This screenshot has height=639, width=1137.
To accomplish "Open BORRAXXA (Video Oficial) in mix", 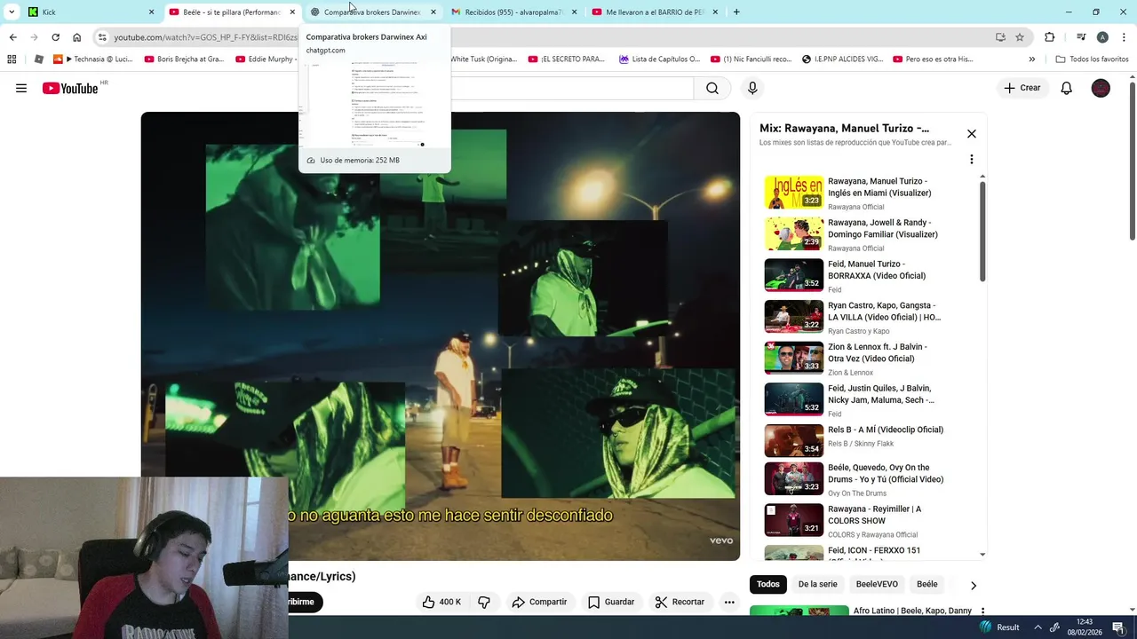I will [853, 276].
